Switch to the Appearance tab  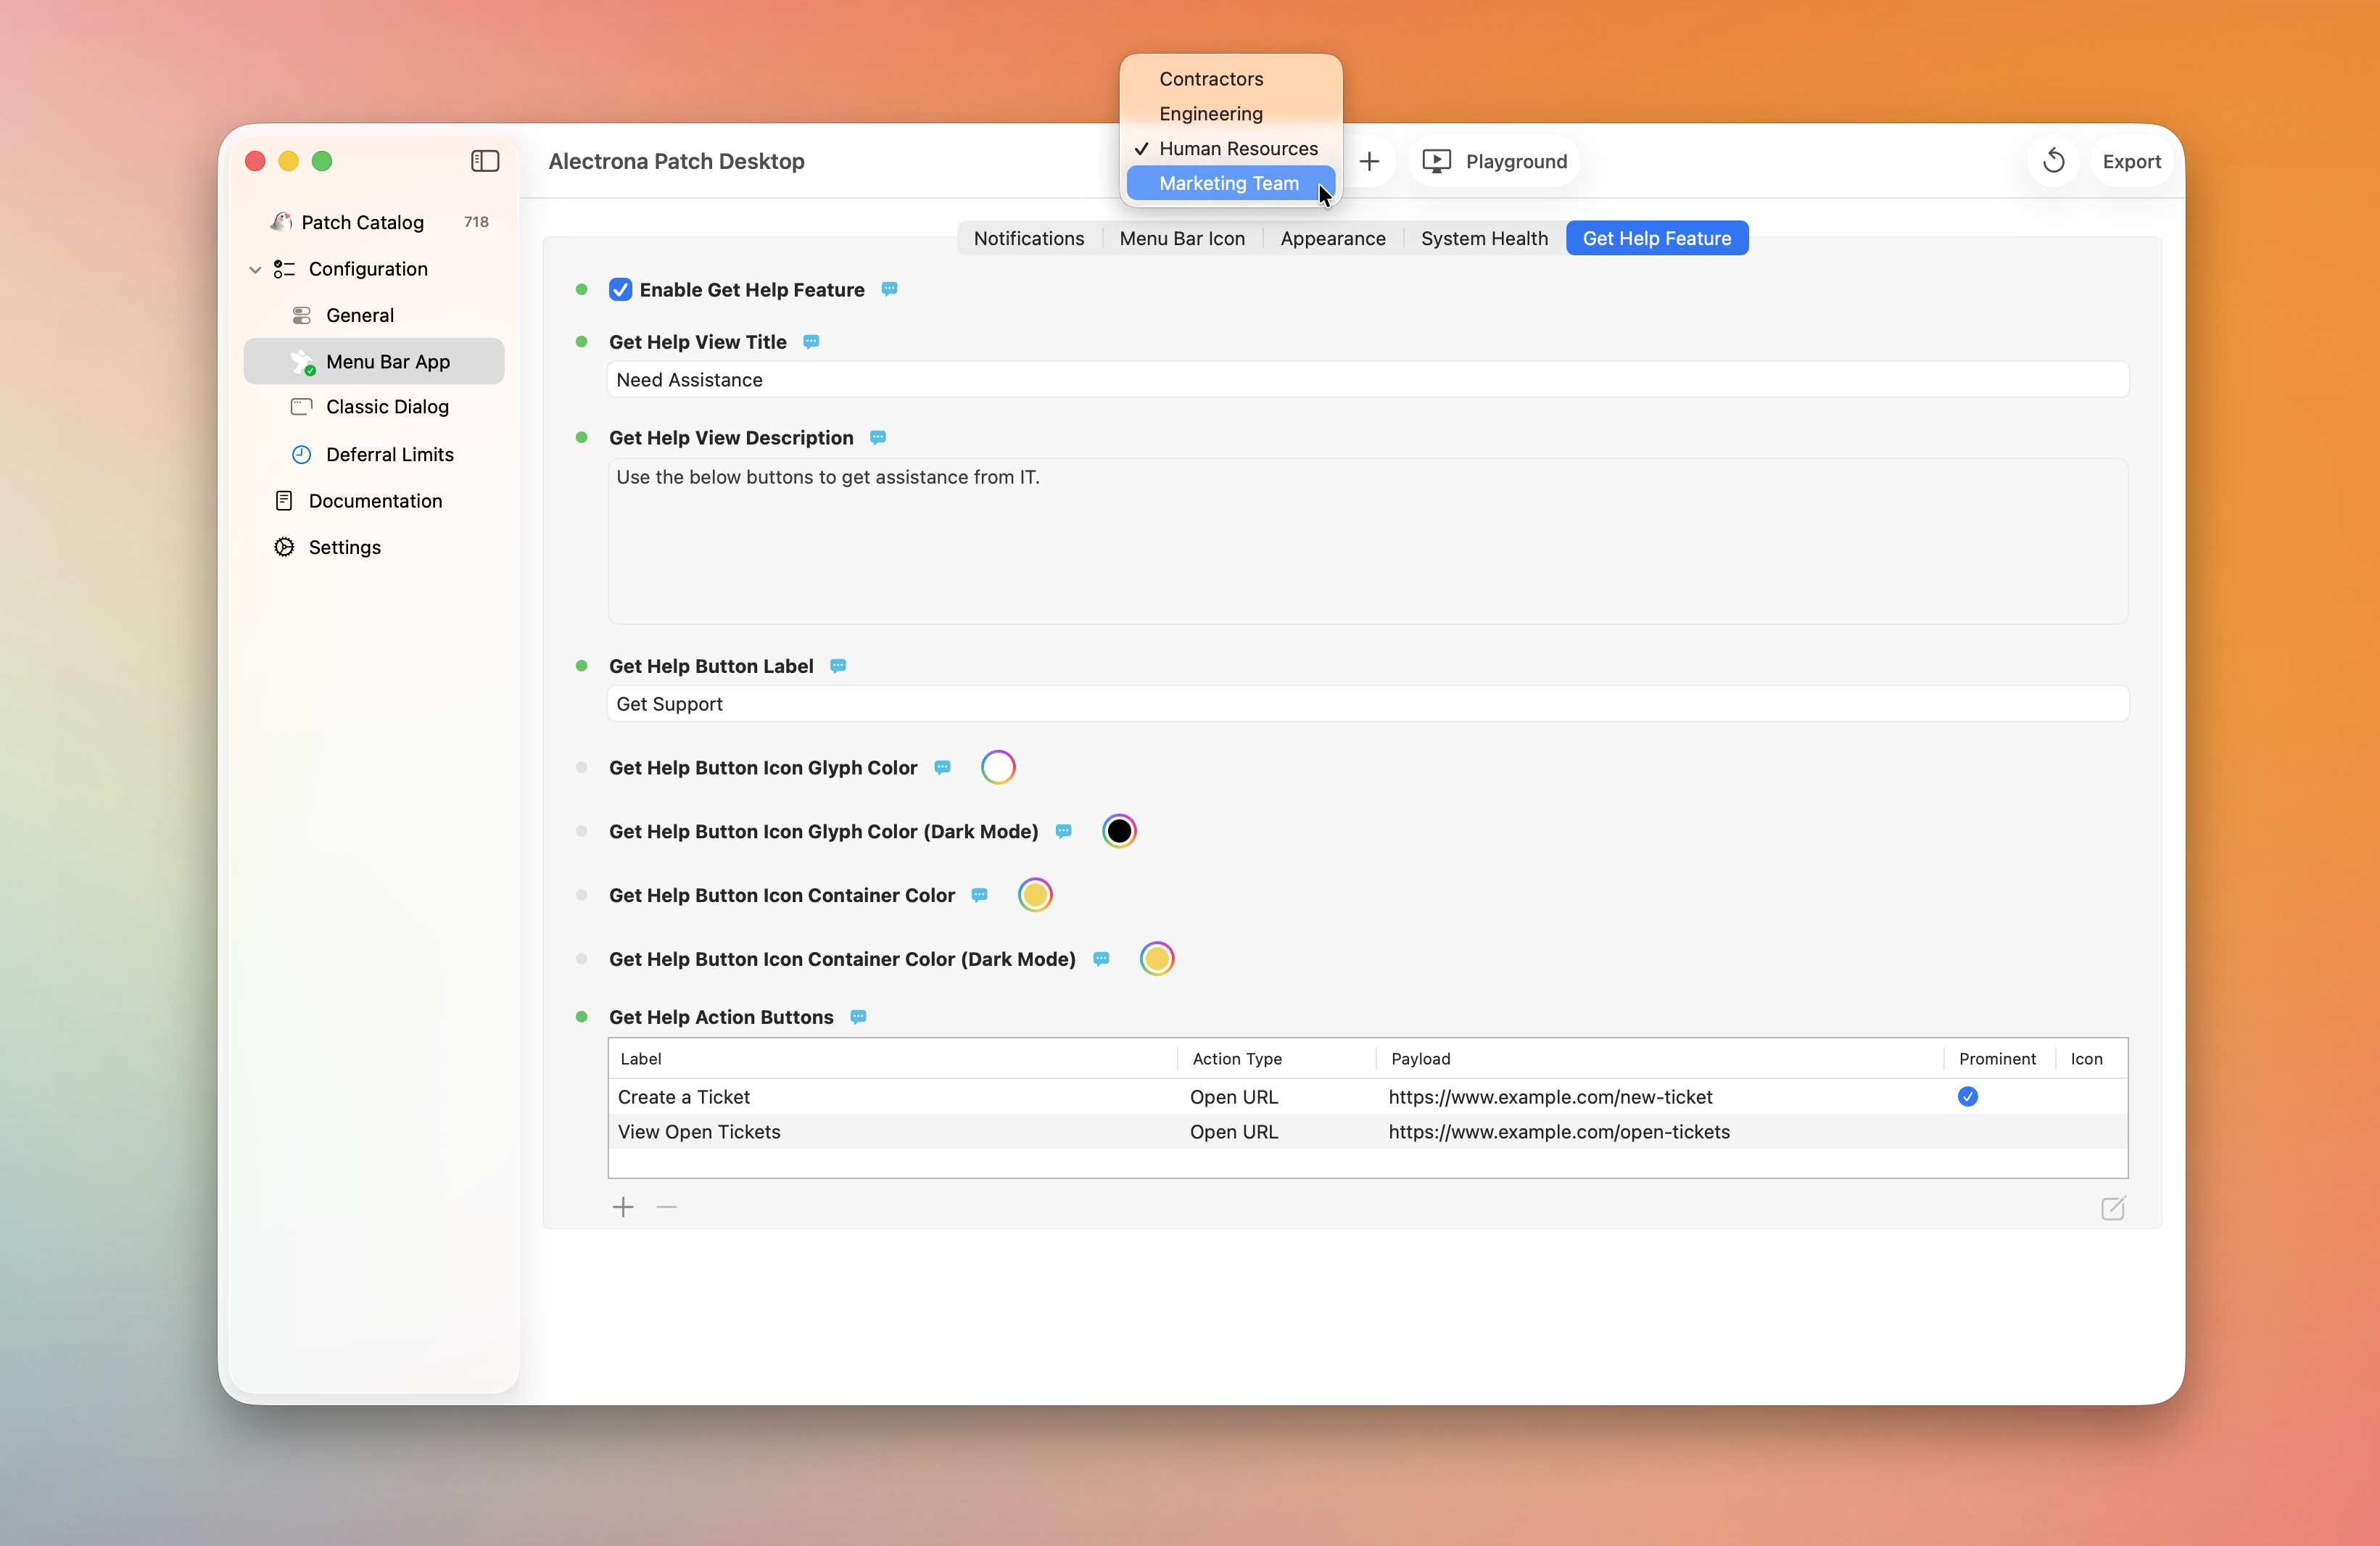coord(1332,238)
